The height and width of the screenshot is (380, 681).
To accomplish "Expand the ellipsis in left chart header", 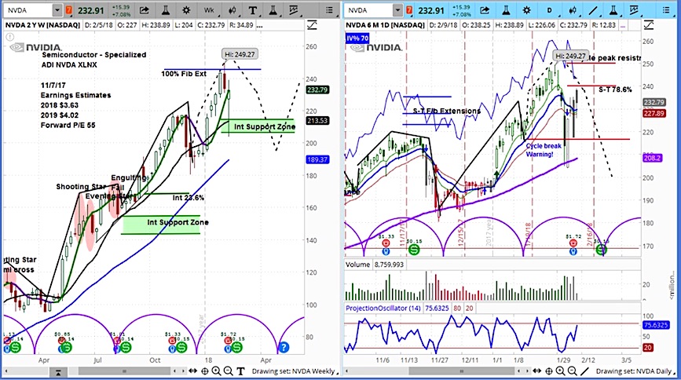I will click(x=260, y=26).
